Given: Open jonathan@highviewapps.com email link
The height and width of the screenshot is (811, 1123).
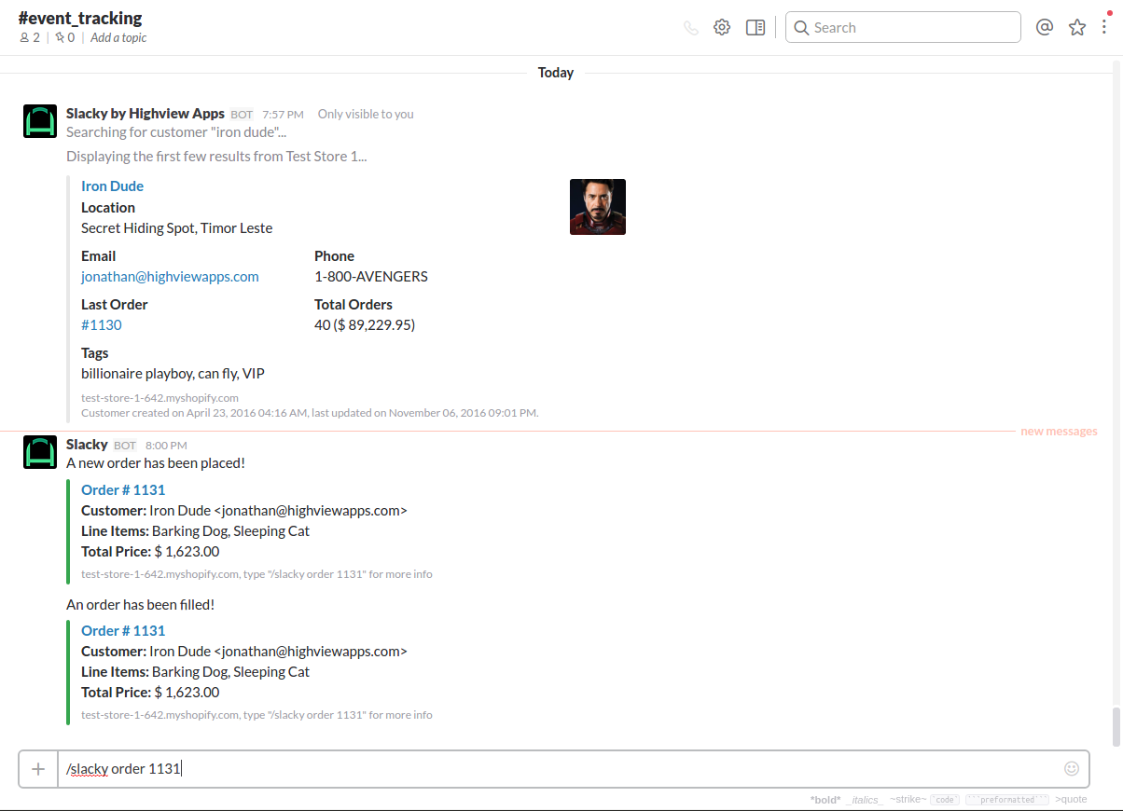Looking at the screenshot, I should (x=170, y=277).
